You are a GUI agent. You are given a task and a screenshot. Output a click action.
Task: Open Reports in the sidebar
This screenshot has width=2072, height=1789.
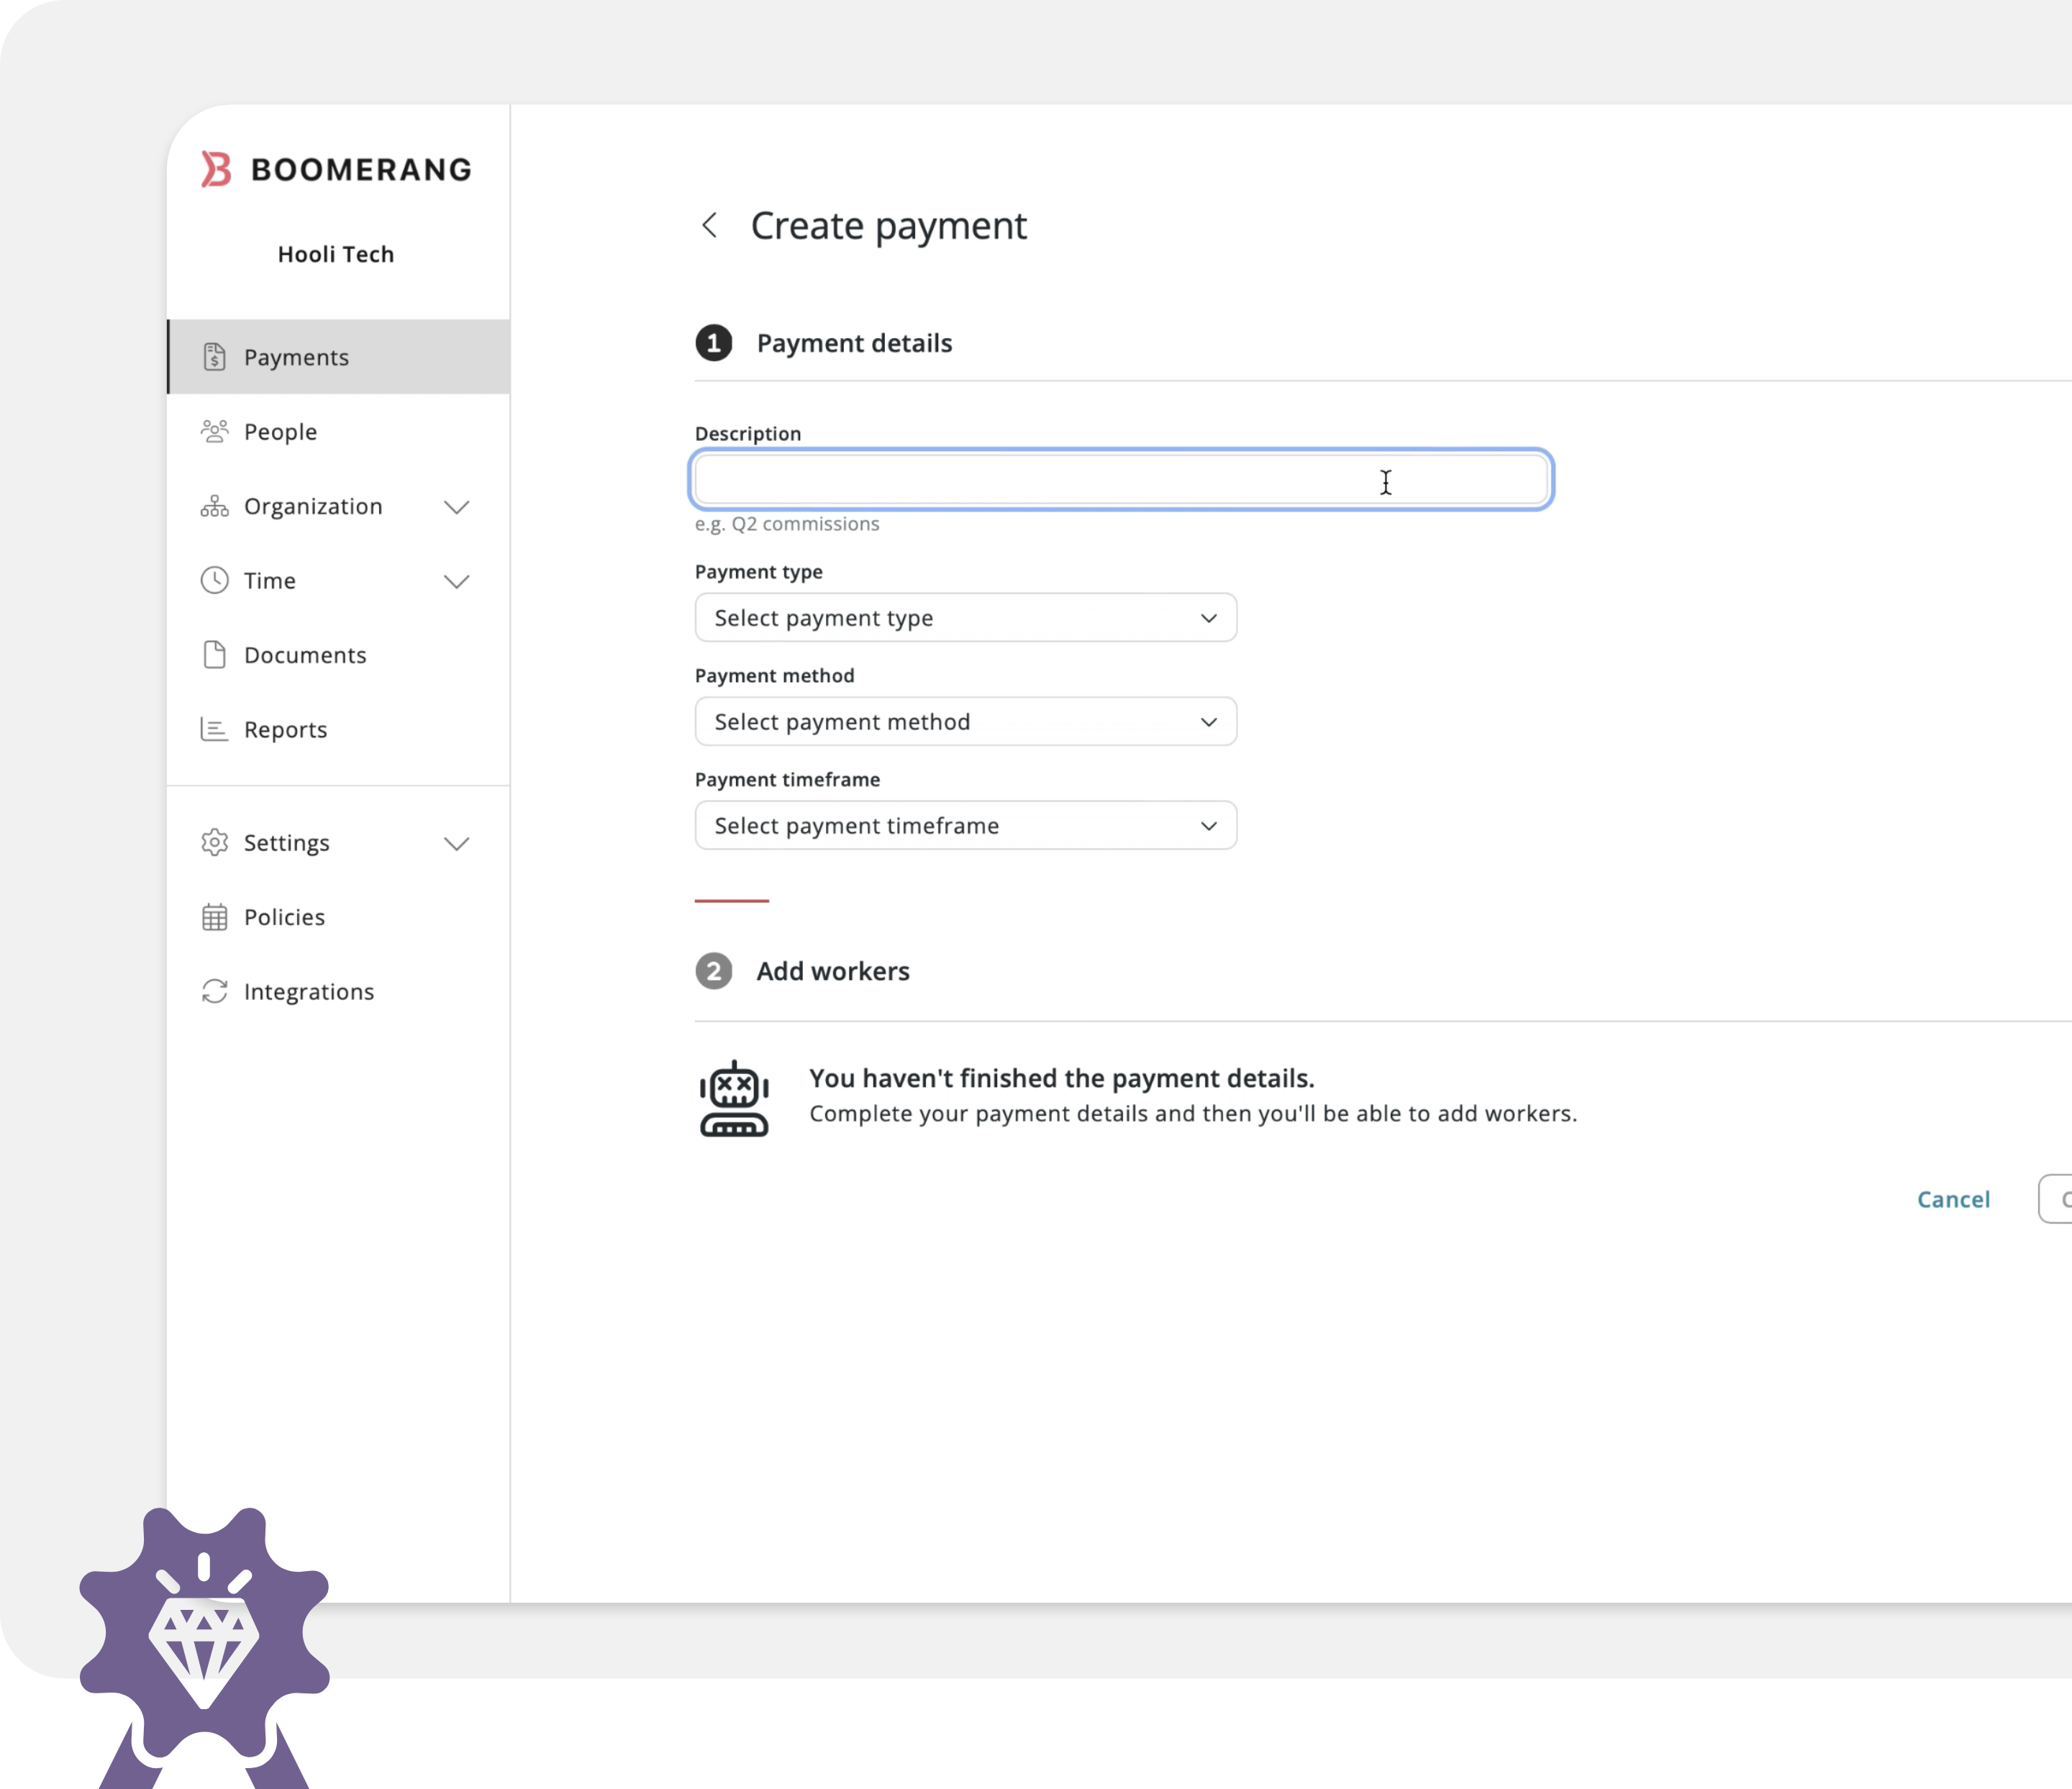point(339,729)
